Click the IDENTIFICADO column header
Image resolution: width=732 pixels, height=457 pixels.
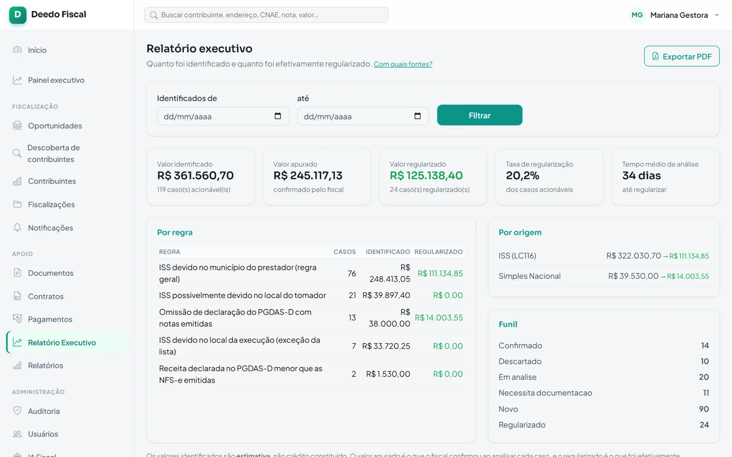pos(388,252)
